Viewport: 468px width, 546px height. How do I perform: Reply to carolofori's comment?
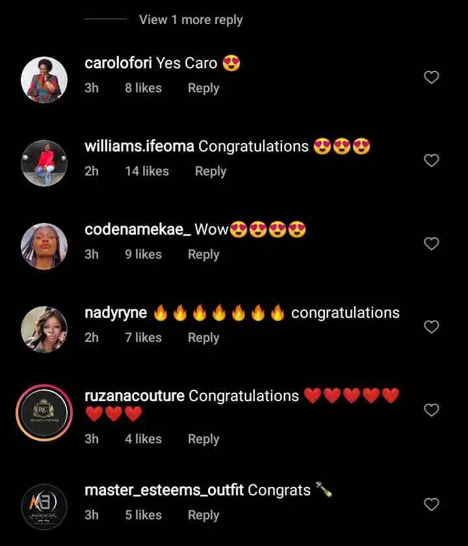coord(203,88)
